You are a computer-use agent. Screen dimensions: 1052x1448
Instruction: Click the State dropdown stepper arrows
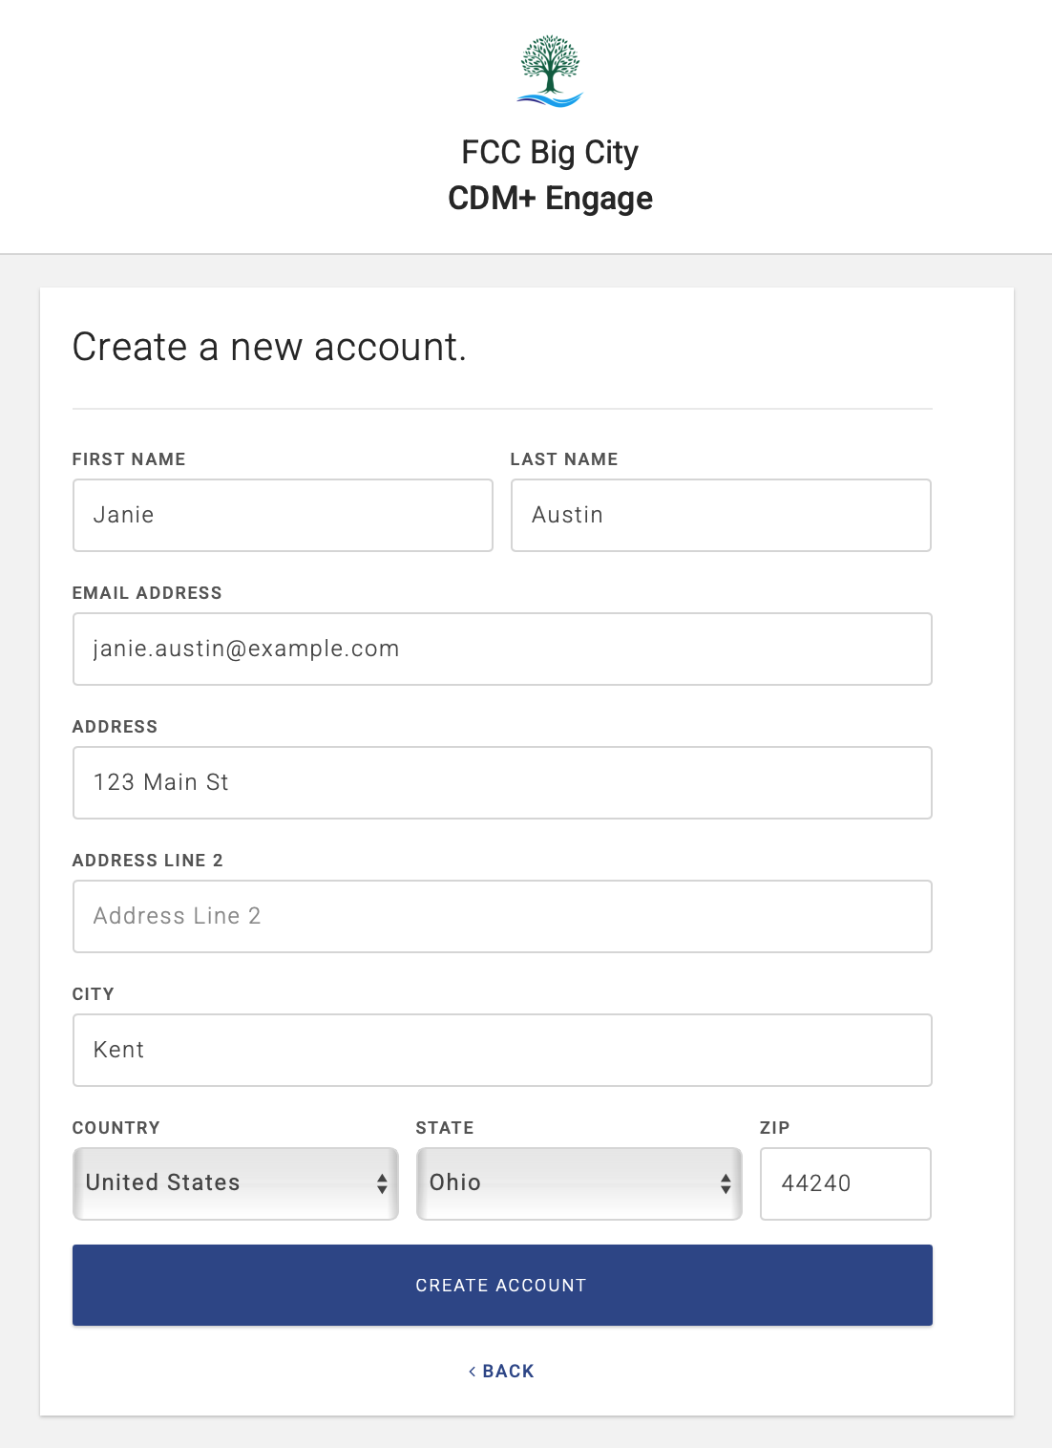click(725, 1183)
